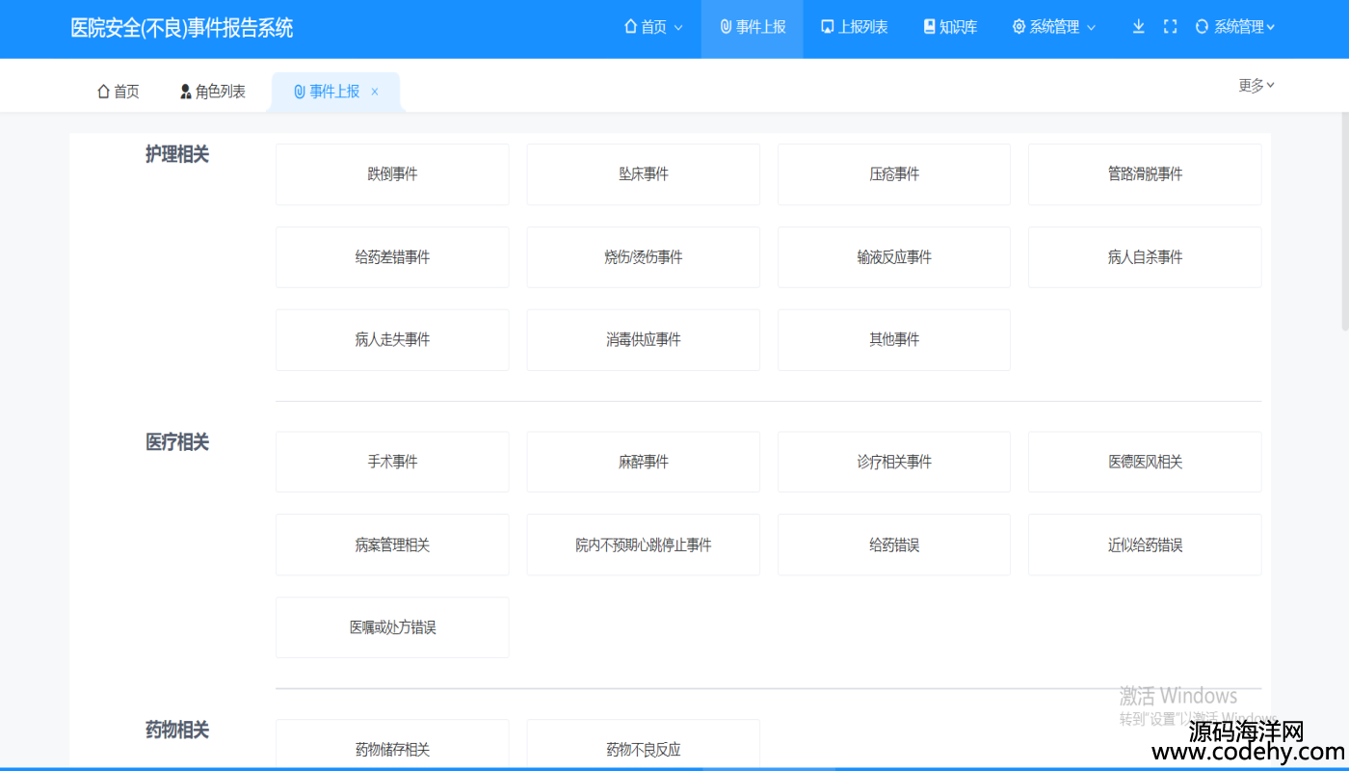
Task: Select the 跌倒事件 event card
Action: [x=392, y=174]
